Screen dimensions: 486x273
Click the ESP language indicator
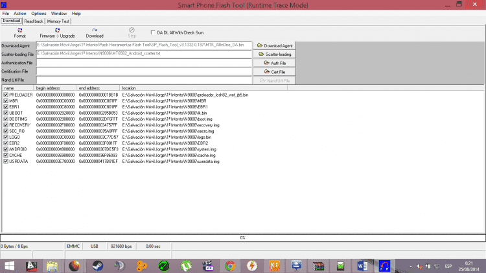pos(448,266)
